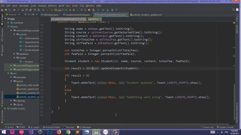This screenshot has height=135, width=241.
Task: Switch to the DBHelper.java tab
Action: [50, 15]
